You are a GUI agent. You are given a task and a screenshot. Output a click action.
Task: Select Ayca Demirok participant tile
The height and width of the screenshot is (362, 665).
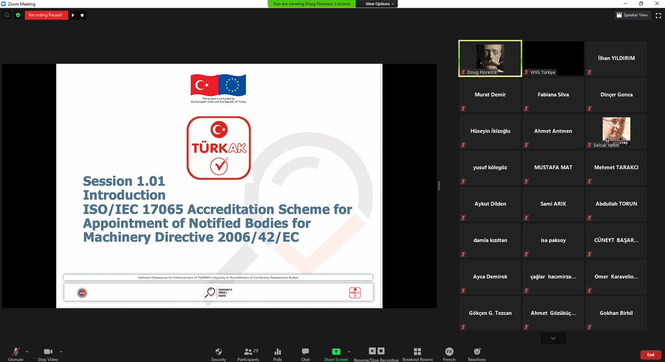490,277
